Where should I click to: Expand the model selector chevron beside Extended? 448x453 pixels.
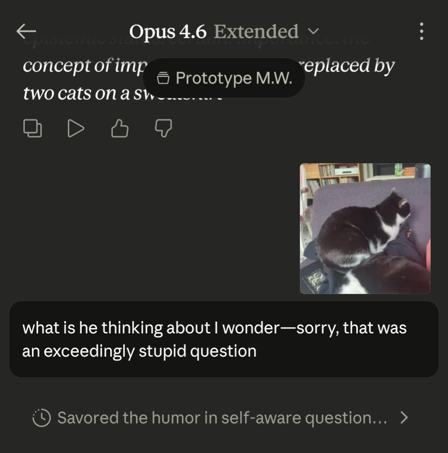tap(314, 32)
